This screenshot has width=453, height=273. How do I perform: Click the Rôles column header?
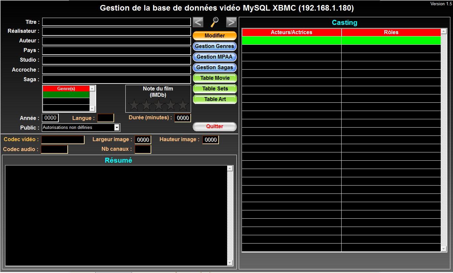pyautogui.click(x=391, y=32)
